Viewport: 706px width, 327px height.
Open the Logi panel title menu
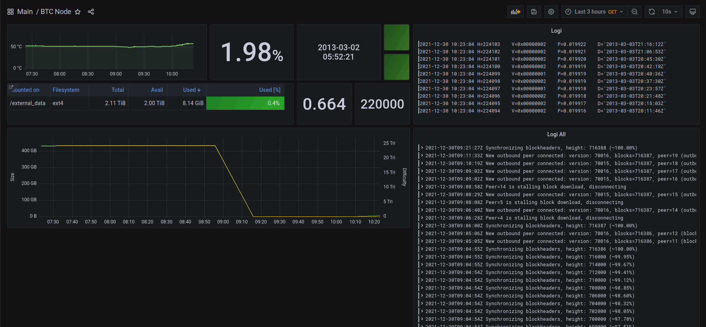pyautogui.click(x=556, y=31)
